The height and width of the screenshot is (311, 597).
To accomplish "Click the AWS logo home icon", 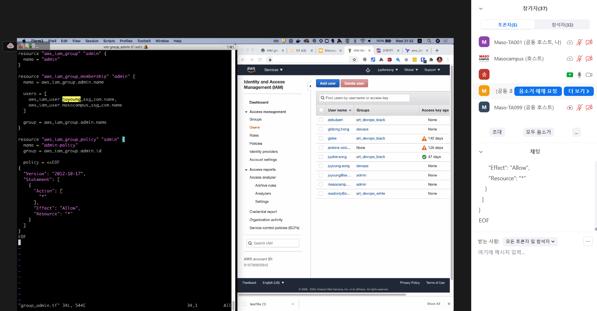I will [251, 70].
